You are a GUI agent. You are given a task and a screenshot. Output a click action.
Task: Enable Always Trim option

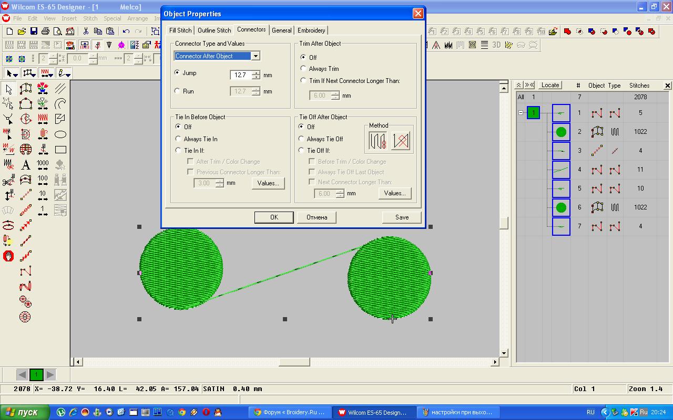(303, 68)
